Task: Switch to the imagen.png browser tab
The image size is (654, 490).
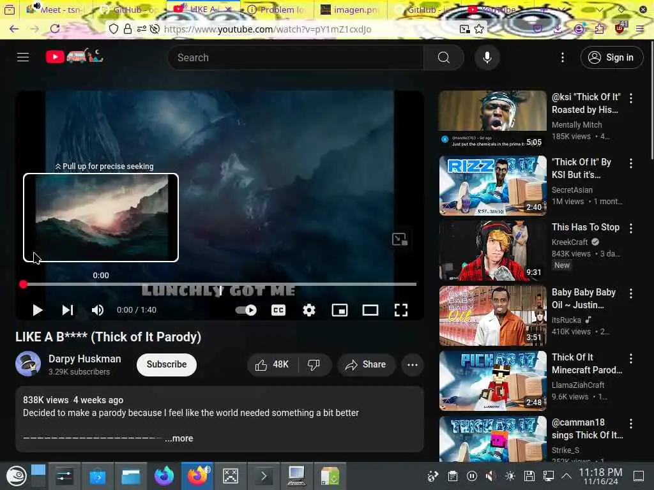Action: (x=351, y=10)
